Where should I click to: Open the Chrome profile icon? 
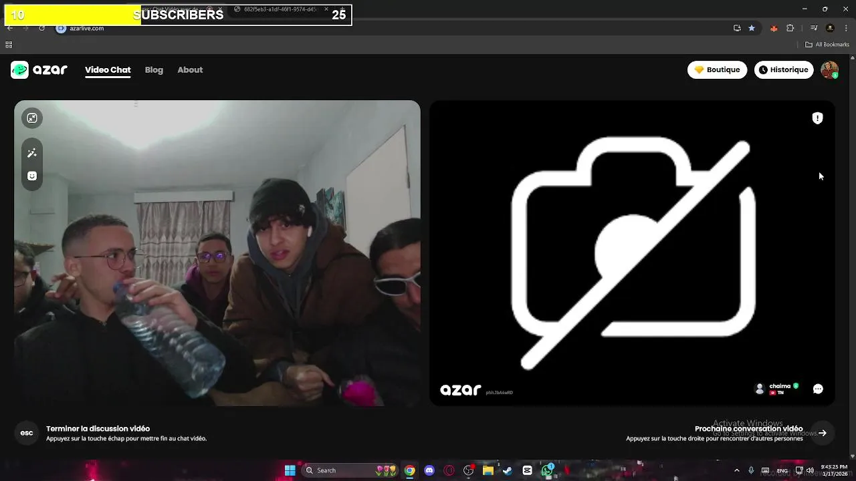pos(830,28)
